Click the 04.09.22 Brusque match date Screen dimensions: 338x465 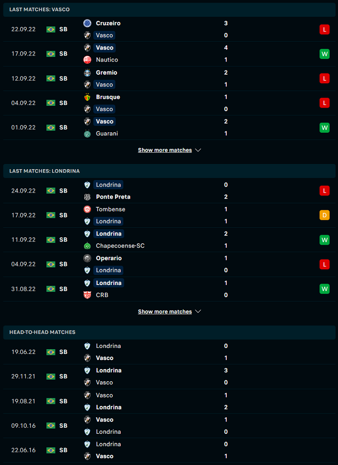23,103
